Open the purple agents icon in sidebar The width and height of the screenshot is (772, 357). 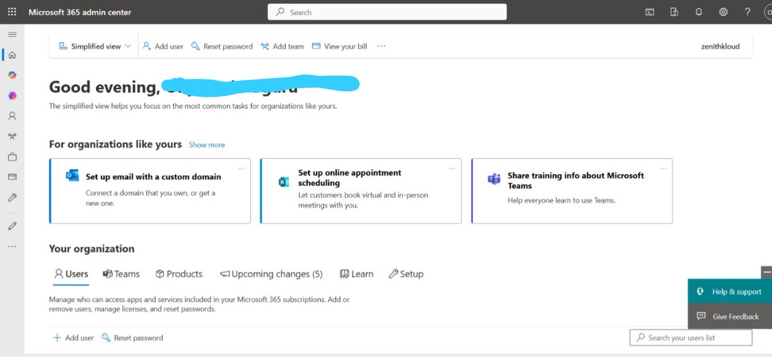click(x=12, y=96)
